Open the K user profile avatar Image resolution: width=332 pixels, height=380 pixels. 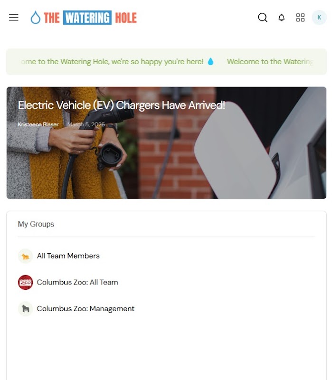pyautogui.click(x=319, y=18)
